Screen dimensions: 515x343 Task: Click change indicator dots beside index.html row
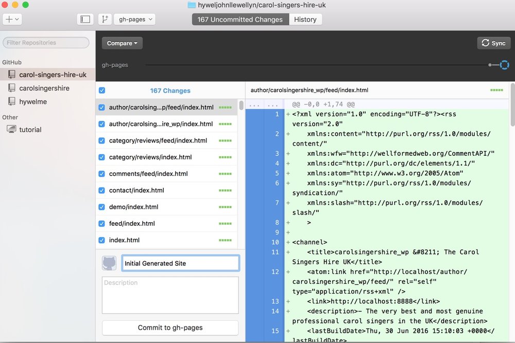click(226, 240)
